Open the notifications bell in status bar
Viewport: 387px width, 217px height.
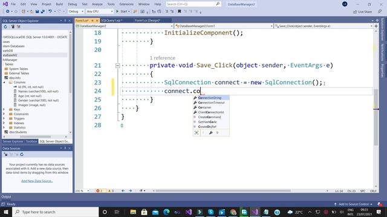pyautogui.click(x=380, y=204)
